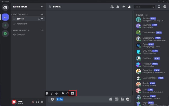Click the Add a Server button
Screen dimensions: 169x106
point(5,26)
